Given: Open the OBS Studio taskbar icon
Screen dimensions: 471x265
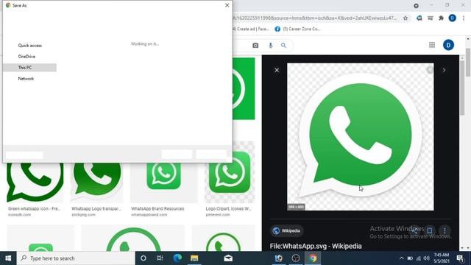Looking at the screenshot, I should coord(296,258).
